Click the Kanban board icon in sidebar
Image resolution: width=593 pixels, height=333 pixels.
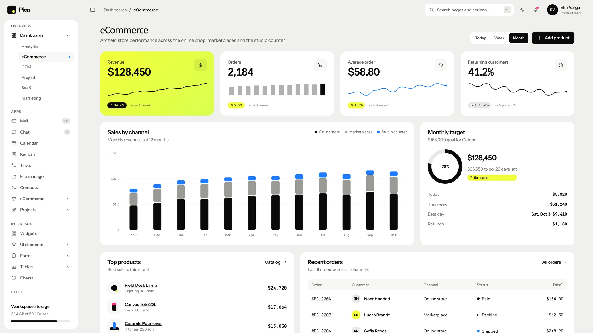pos(14,154)
